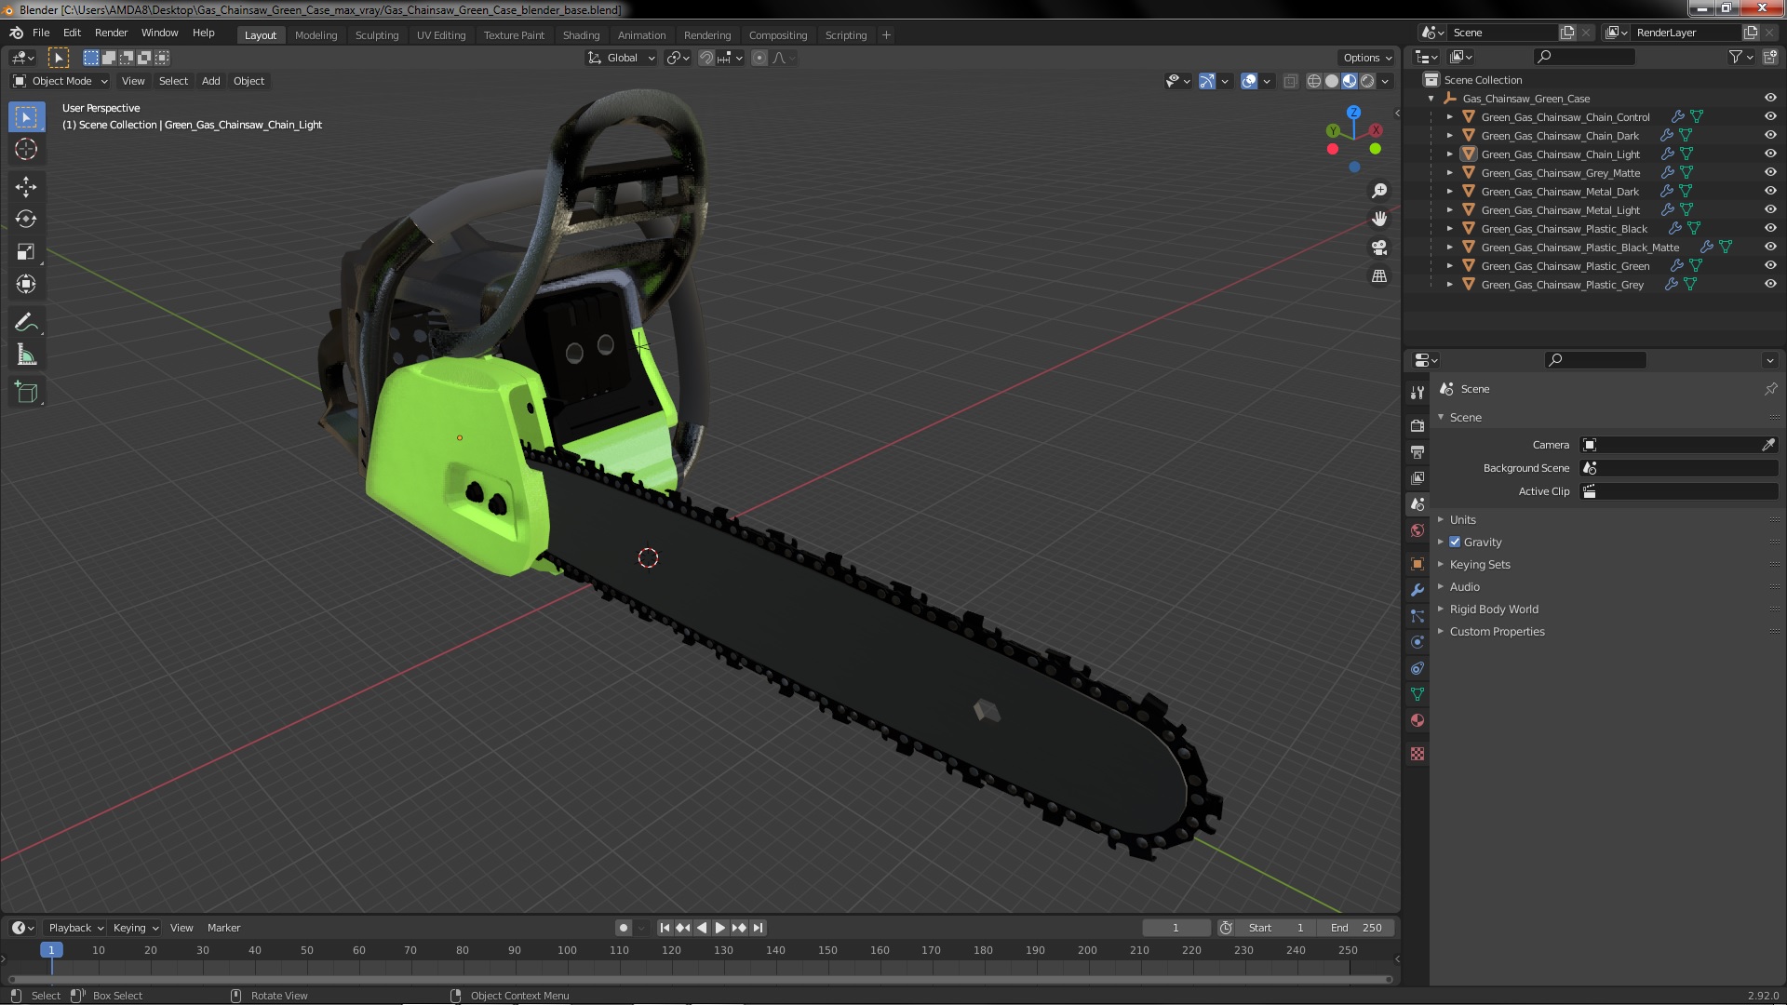Screen dimensions: 1787x1005
Task: Switch to the UV Editing workspace tab
Action: (441, 35)
